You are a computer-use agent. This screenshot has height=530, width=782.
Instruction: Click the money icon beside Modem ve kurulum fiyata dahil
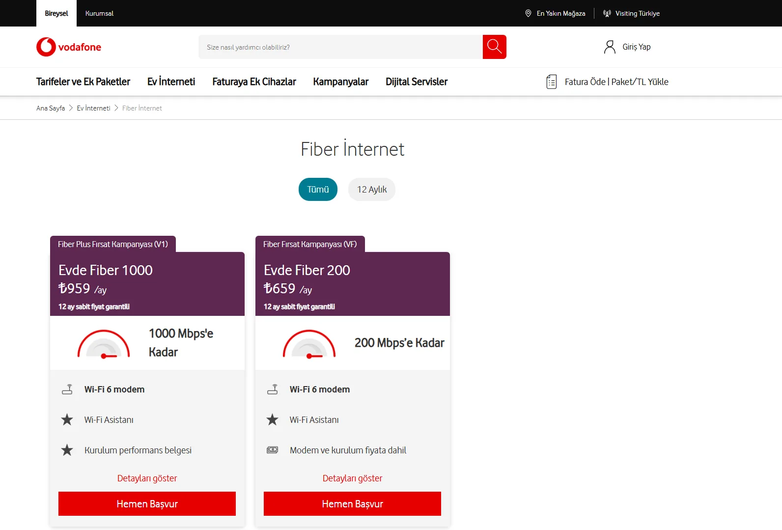[x=273, y=450]
